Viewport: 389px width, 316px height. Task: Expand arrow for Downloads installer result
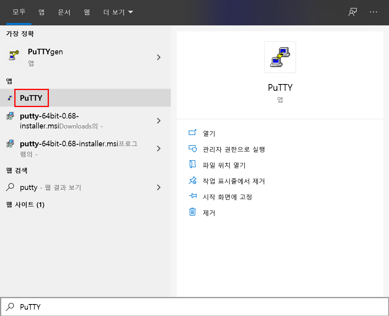159,121
